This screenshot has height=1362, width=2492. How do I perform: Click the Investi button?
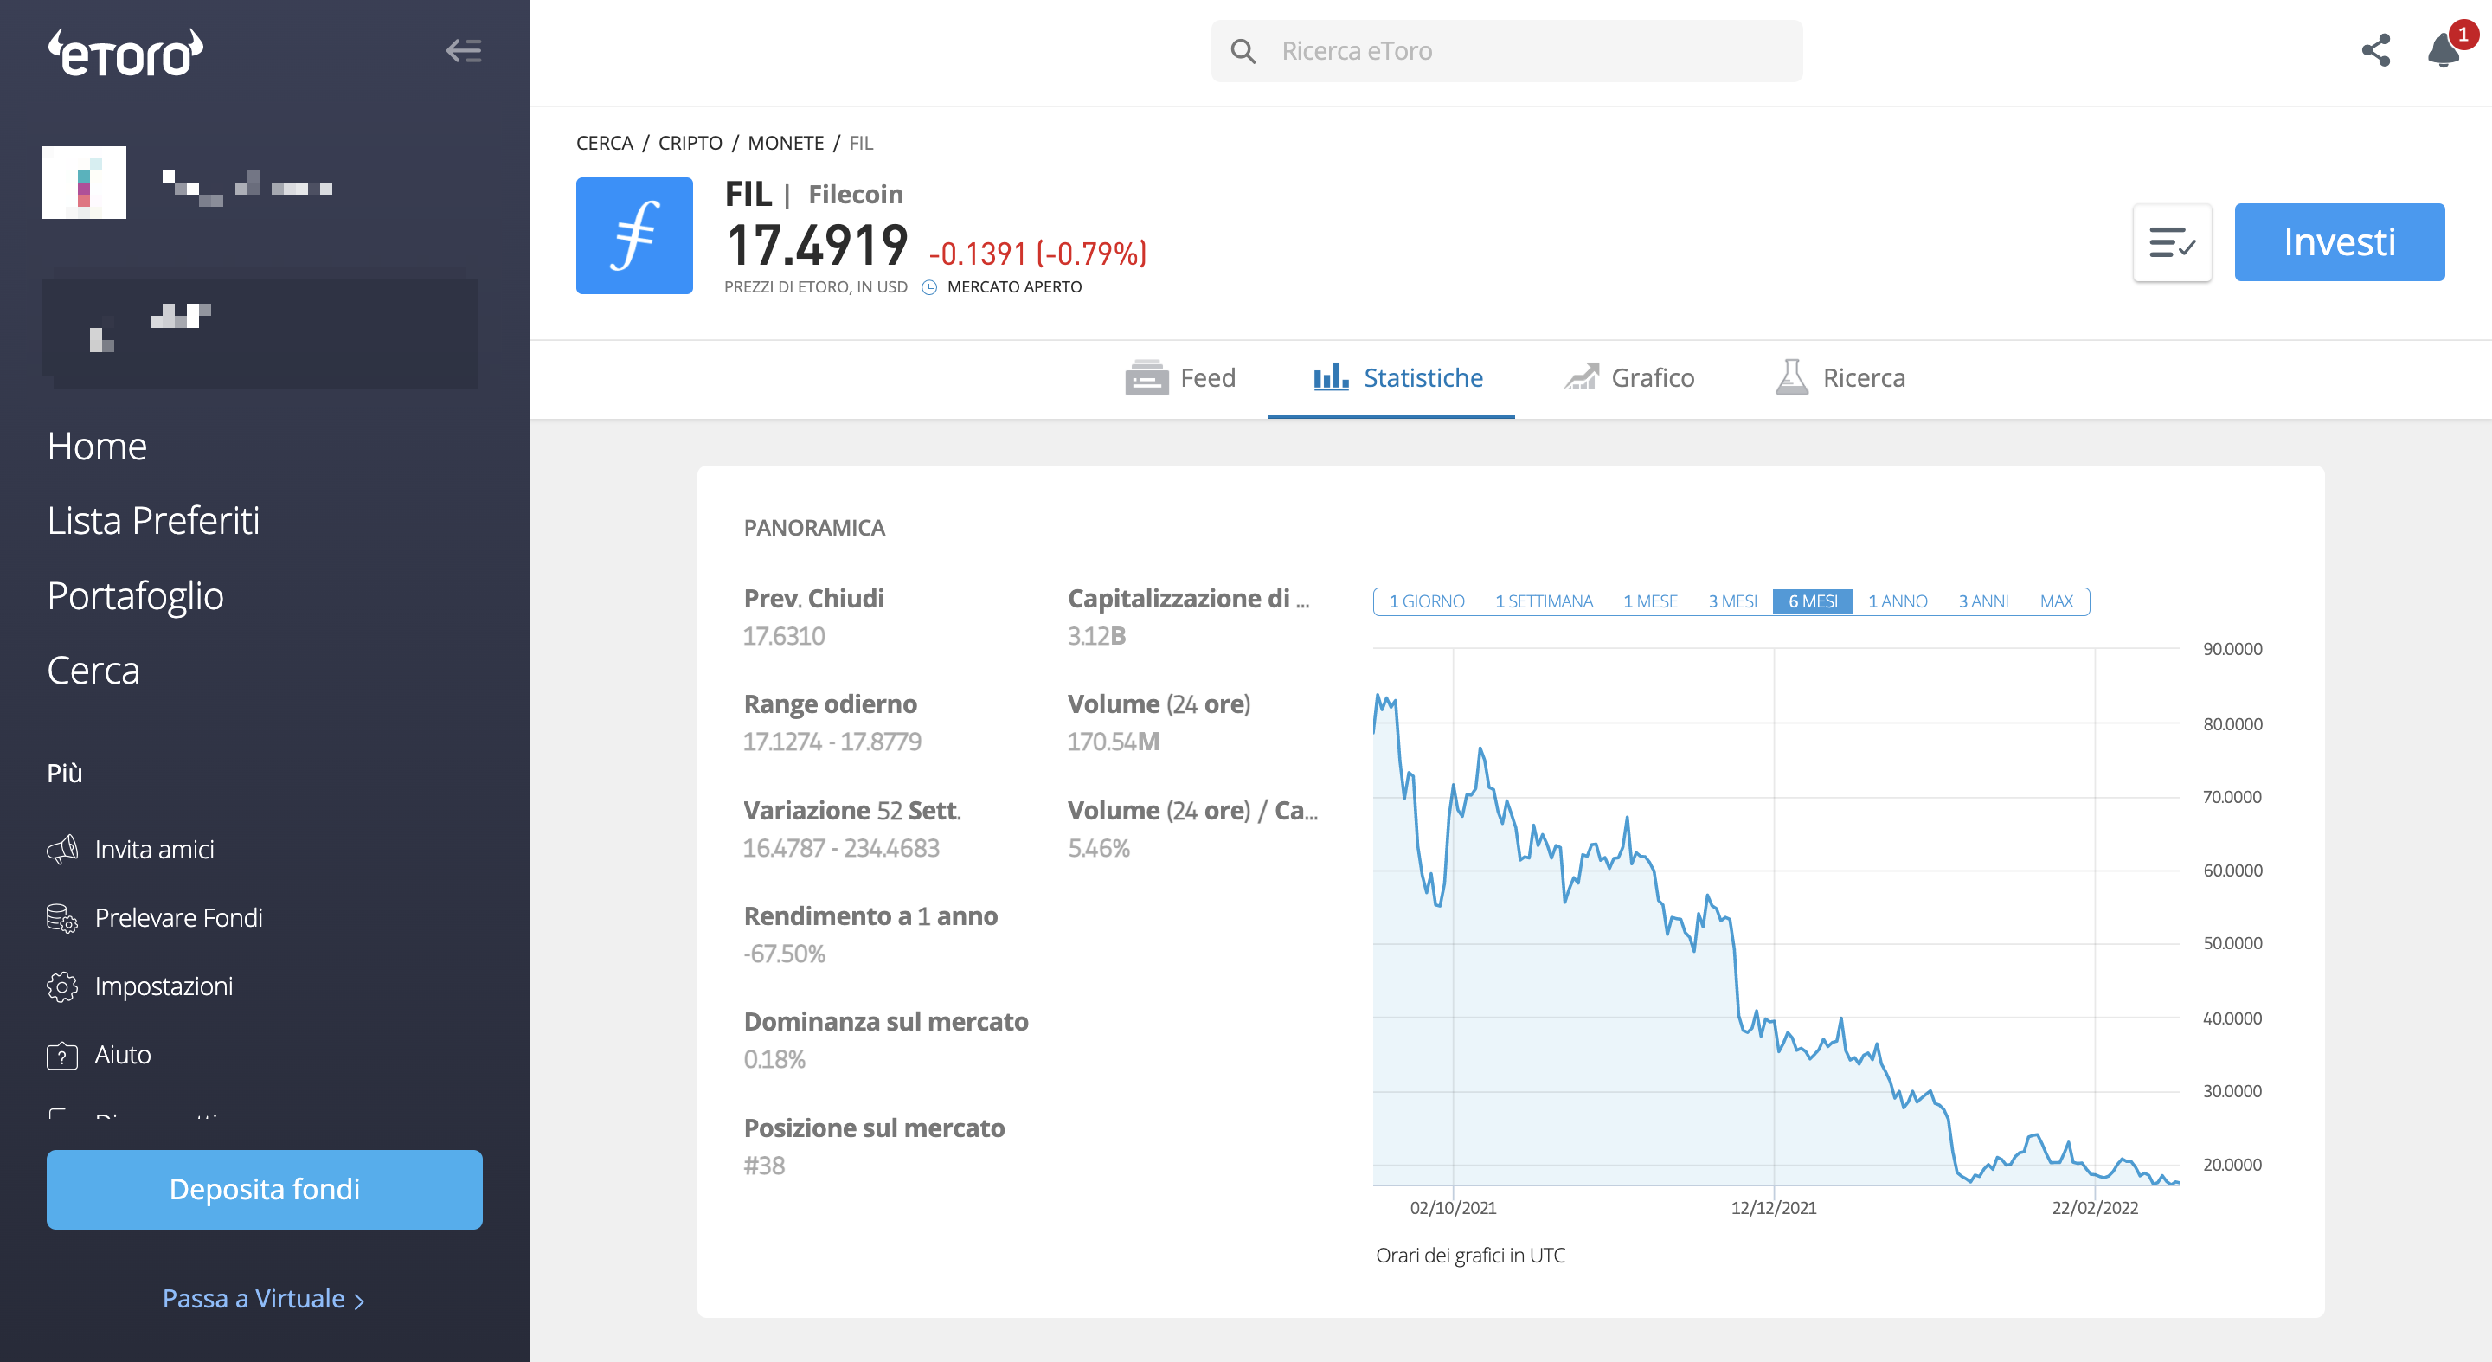click(x=2339, y=241)
